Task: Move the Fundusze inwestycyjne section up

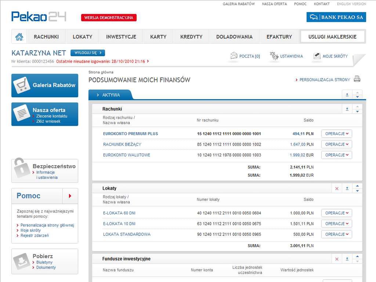Action: click(x=357, y=257)
